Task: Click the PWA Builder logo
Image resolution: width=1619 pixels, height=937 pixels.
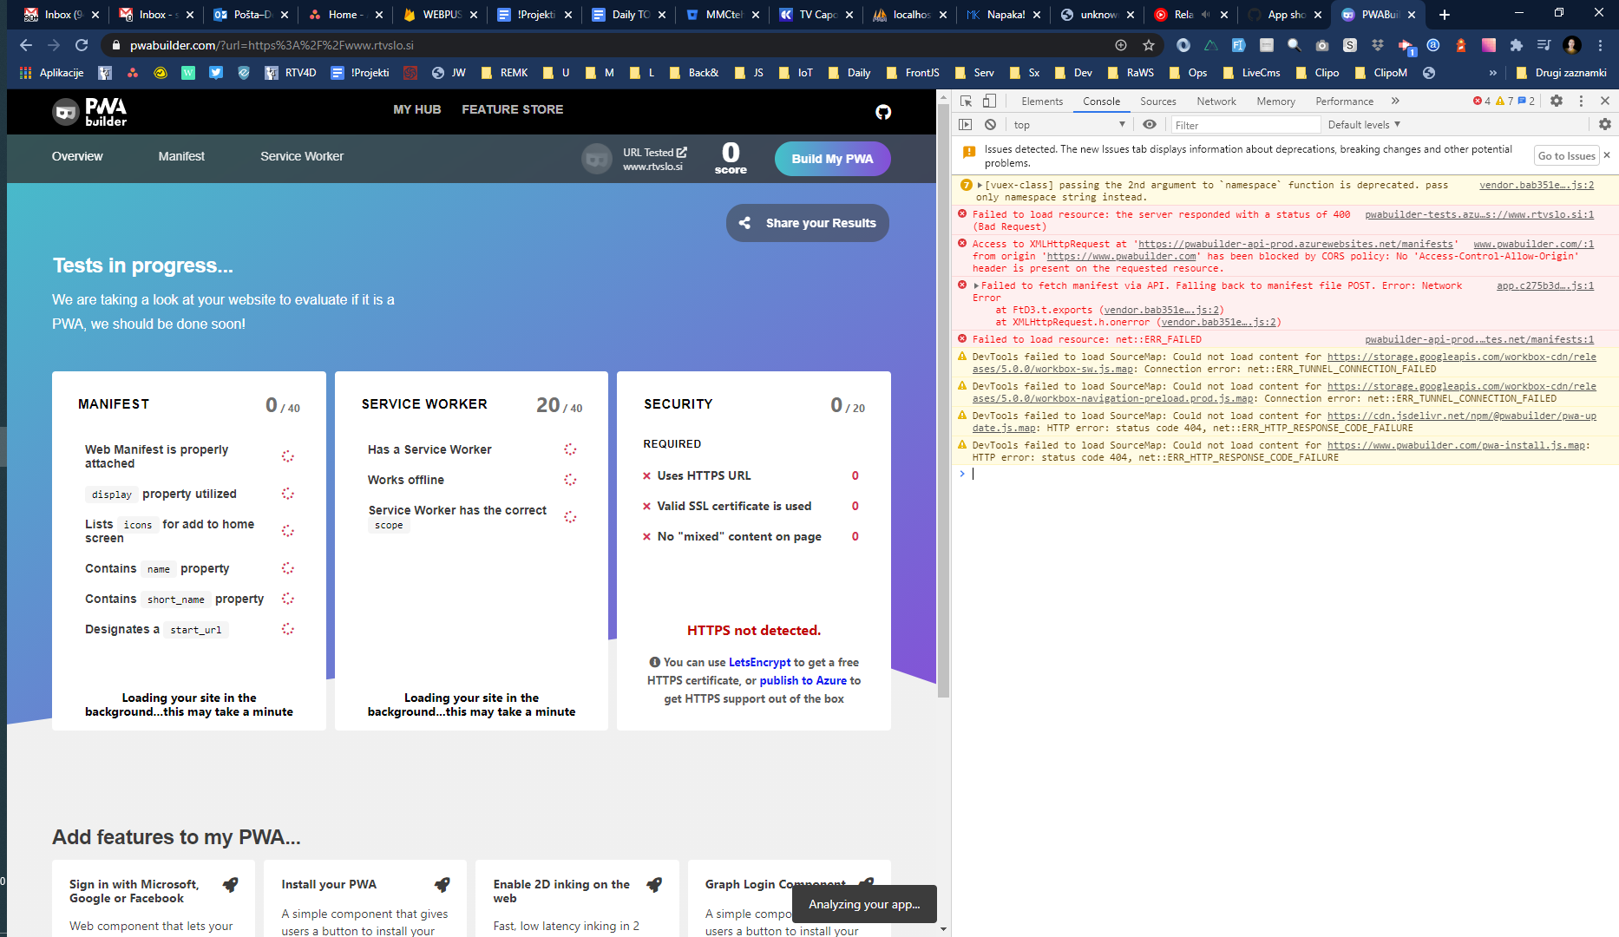Action: pos(89,111)
